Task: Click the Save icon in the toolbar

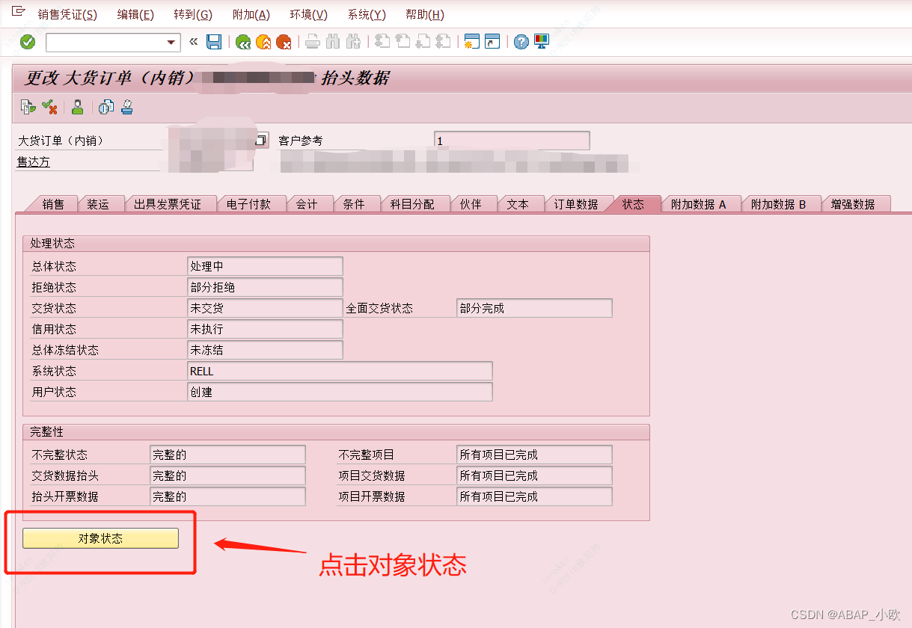Action: (x=214, y=42)
